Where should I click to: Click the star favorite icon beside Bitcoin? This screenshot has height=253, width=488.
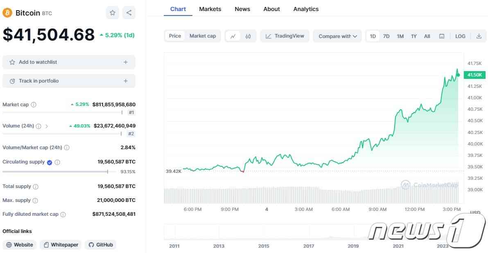tap(112, 13)
